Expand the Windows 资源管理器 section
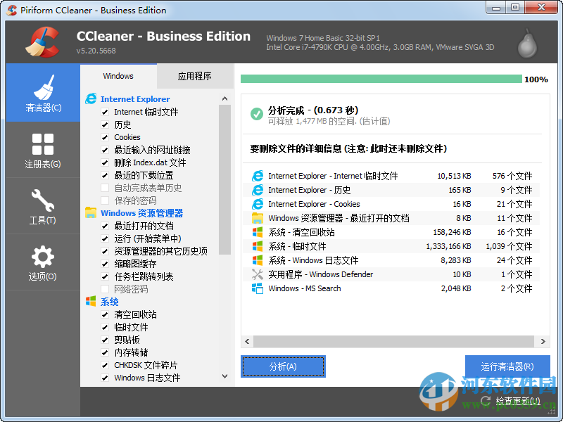The image size is (563, 422). [142, 212]
